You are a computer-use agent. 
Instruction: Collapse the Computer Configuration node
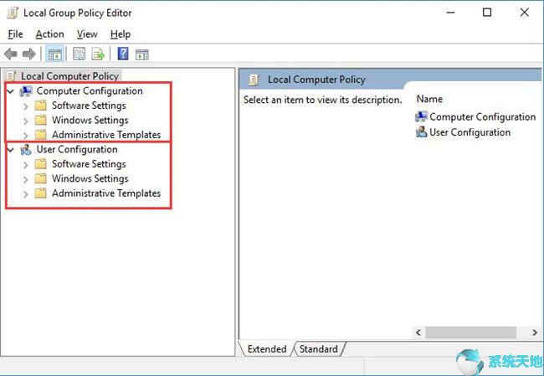pyautogui.click(x=11, y=91)
